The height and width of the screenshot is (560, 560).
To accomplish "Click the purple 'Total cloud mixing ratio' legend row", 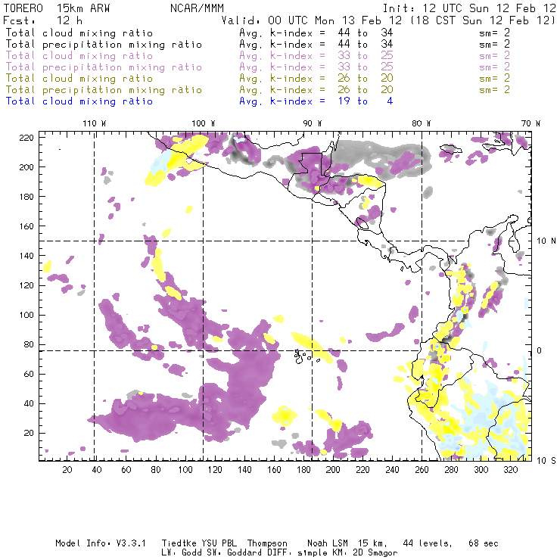I will [x=79, y=56].
